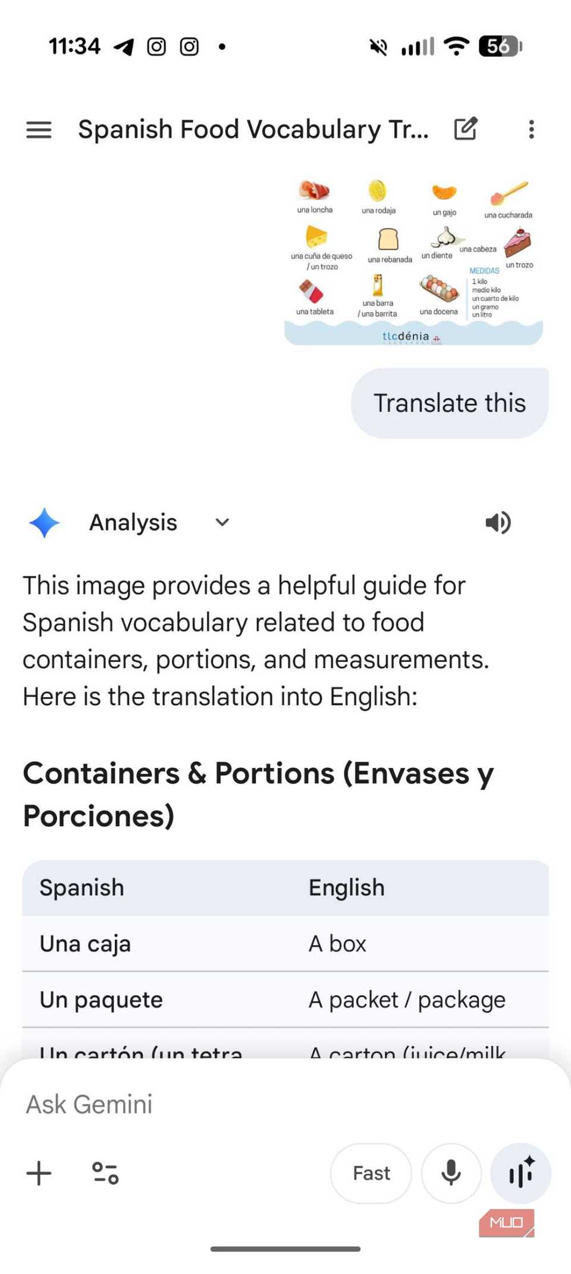Screen dimensions: 571x1274
Task: Start Gemini Live with waveform icon
Action: point(520,1173)
